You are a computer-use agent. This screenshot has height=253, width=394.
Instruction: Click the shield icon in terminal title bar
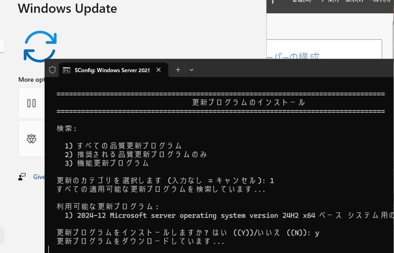point(52,70)
